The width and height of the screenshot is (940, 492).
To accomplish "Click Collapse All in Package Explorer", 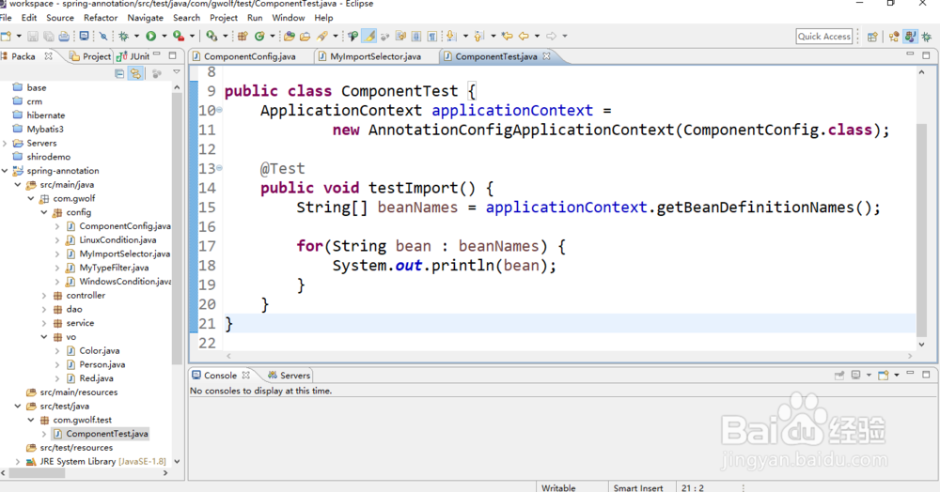I will point(119,73).
